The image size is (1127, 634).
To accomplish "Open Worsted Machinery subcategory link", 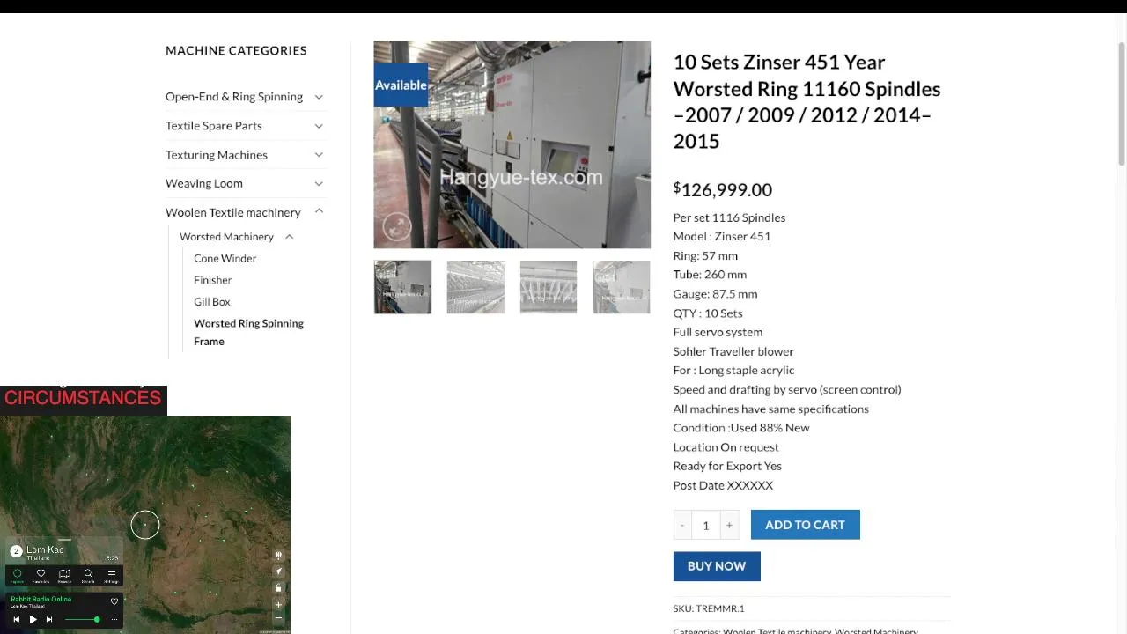I will (x=226, y=237).
